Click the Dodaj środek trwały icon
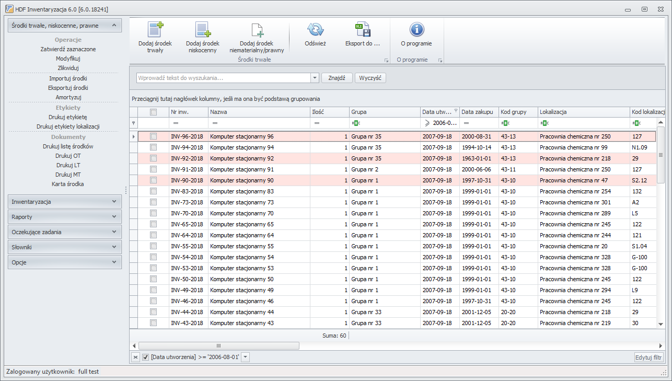This screenshot has width=672, height=381. tap(155, 30)
